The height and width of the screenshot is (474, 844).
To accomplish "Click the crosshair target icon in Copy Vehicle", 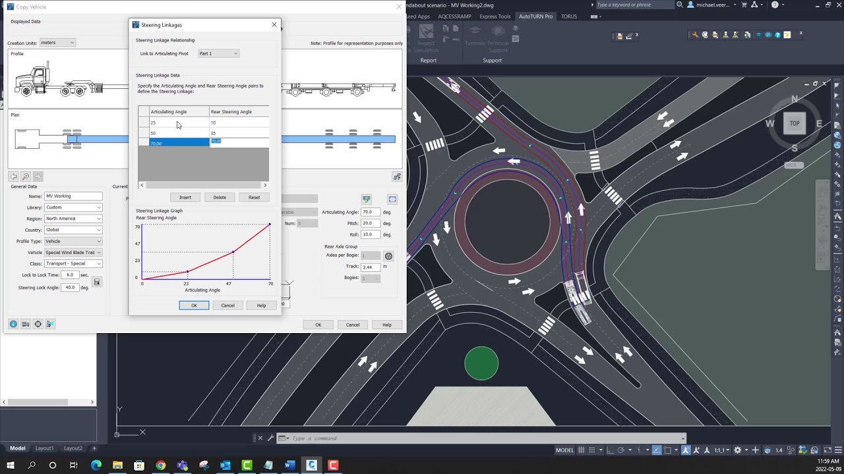I will [x=38, y=324].
